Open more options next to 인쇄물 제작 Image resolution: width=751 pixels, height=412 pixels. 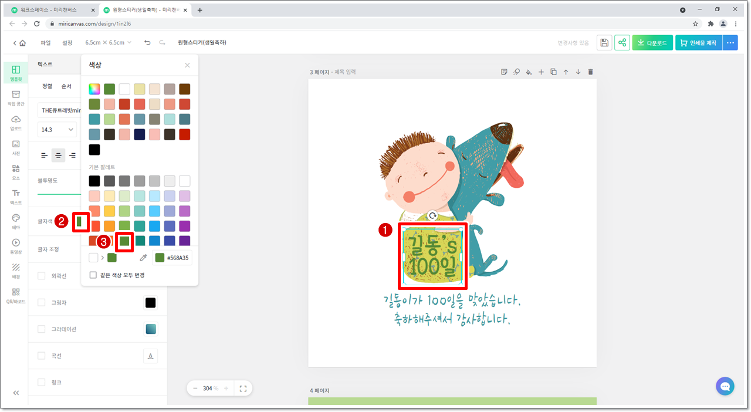pyautogui.click(x=730, y=43)
